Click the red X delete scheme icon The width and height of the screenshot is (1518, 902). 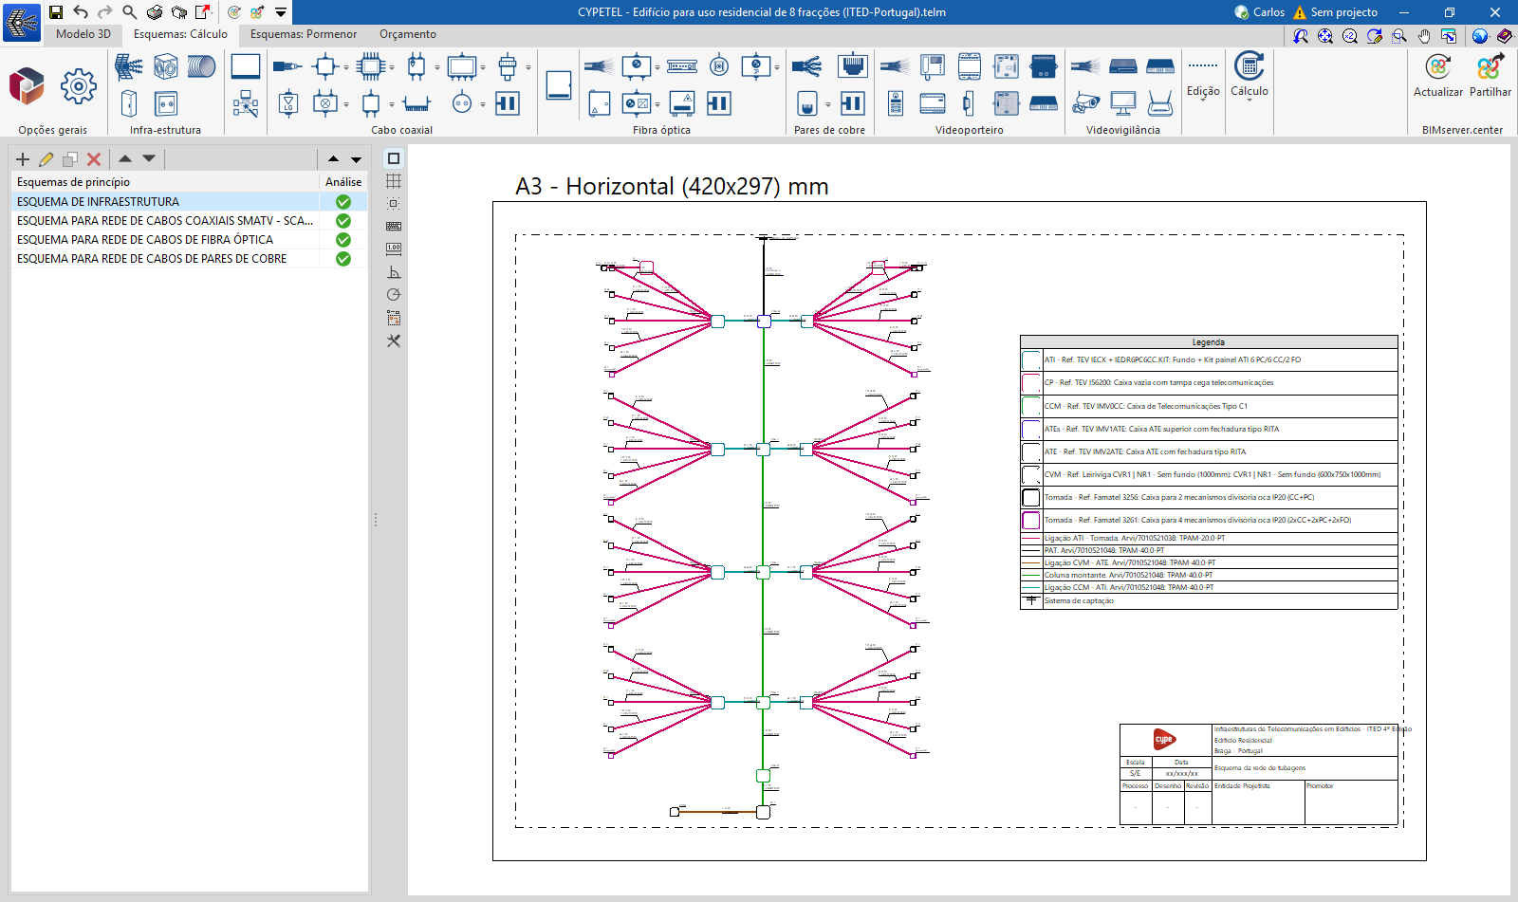tap(94, 159)
